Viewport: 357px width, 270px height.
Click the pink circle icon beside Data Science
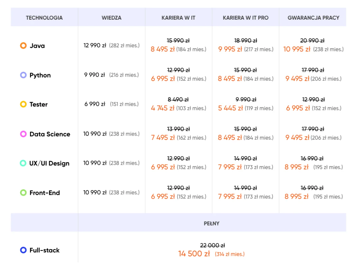23,134
